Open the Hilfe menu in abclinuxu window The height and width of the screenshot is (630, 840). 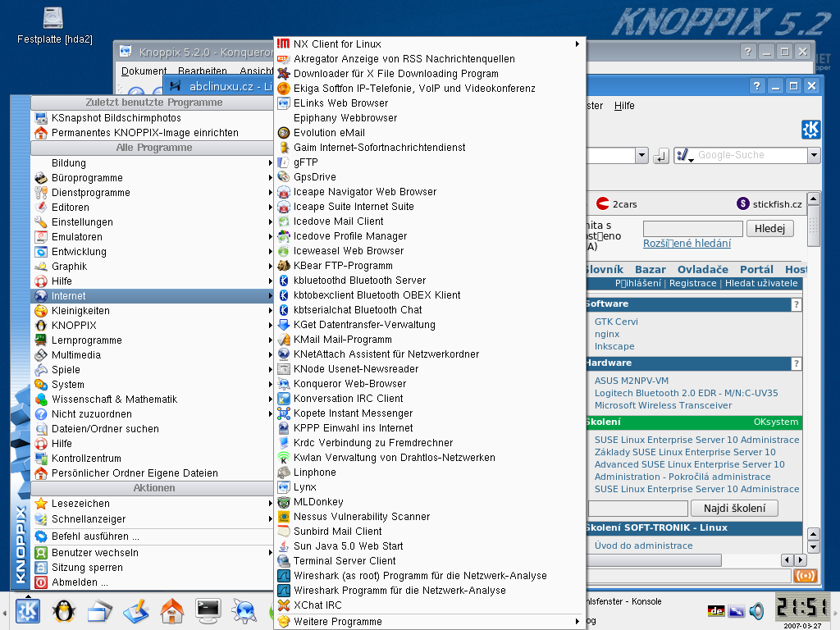(624, 106)
